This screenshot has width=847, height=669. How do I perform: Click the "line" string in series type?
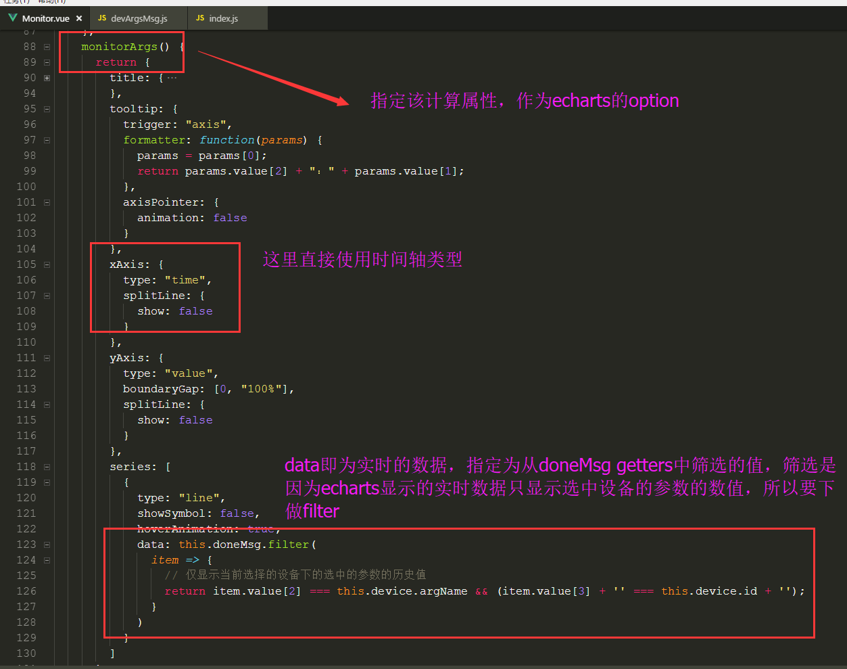(x=199, y=498)
